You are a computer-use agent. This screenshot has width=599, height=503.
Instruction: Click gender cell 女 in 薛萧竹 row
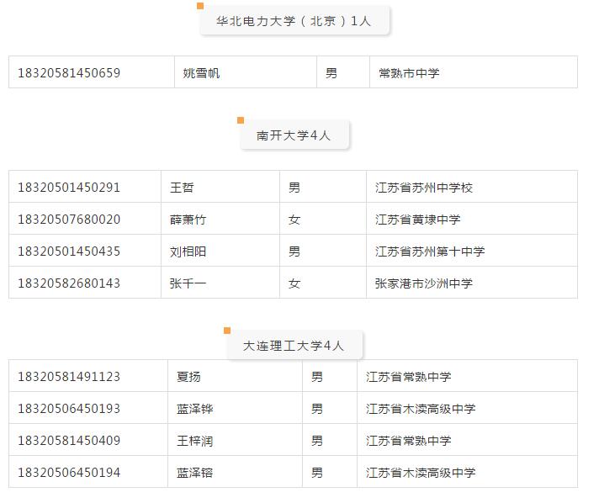[294, 220]
